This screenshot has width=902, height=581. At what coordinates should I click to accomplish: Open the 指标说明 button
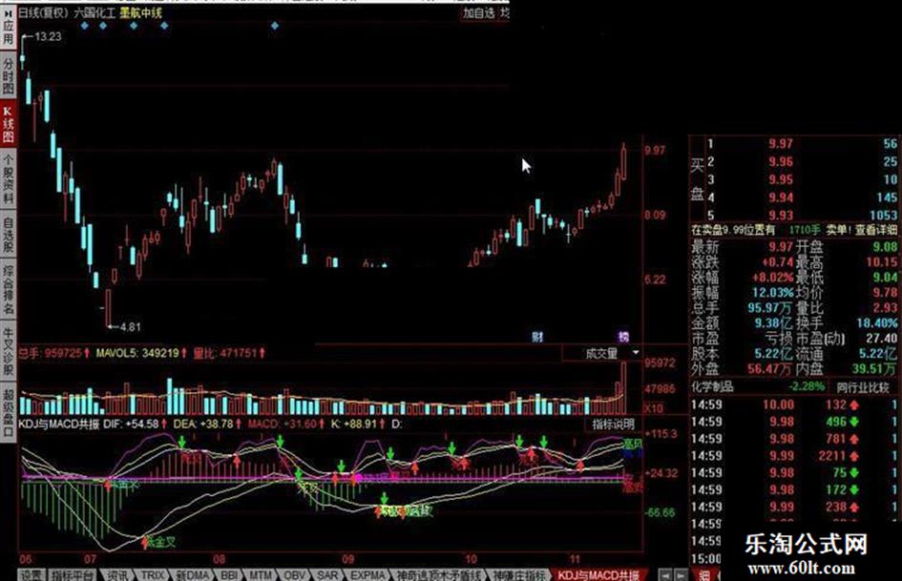click(613, 425)
